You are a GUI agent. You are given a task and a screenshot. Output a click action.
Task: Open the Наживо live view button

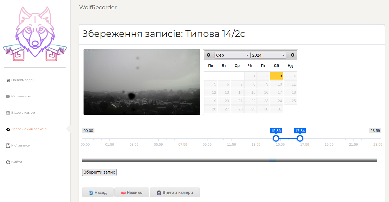tap(132, 192)
